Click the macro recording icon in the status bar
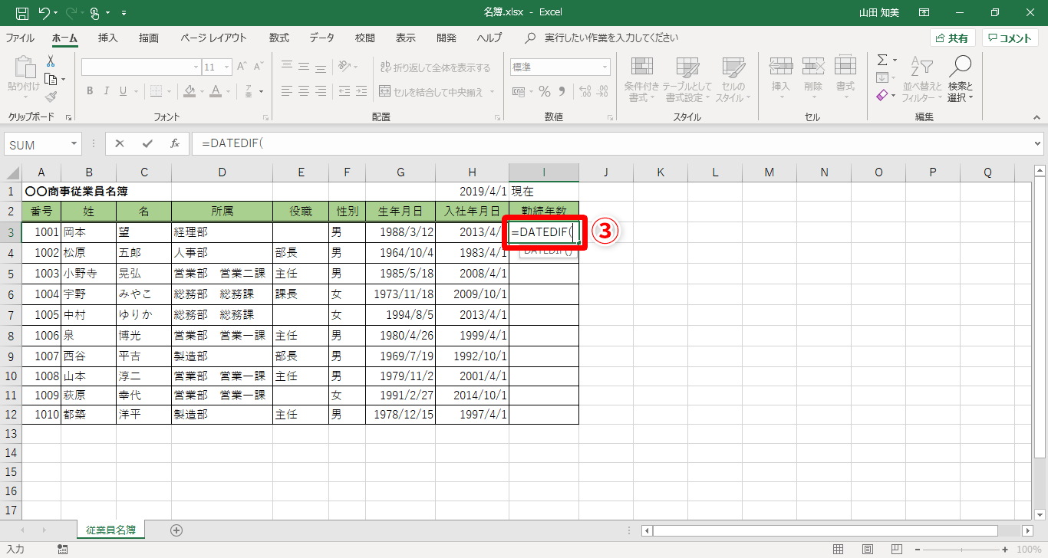This screenshot has height=558, width=1048. [62, 549]
